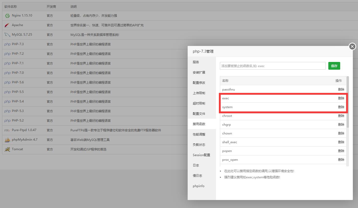
Task: Open the 负载状态 tab
Action: 202,145
